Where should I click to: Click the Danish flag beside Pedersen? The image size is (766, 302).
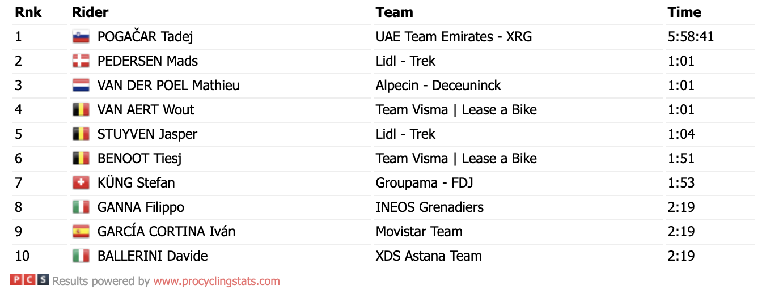81,61
